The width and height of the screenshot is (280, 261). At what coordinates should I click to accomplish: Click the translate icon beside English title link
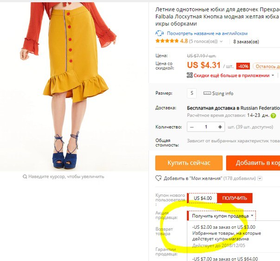(x=159, y=33)
